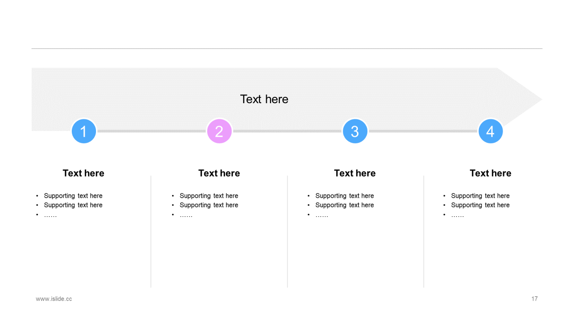Select the bold "Text here" heading below circle 2

pos(219,173)
